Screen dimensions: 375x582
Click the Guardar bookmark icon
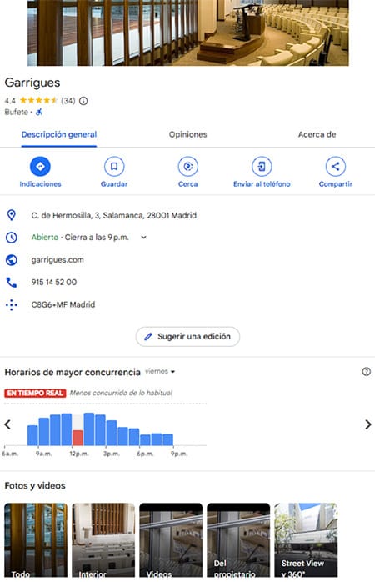114,166
